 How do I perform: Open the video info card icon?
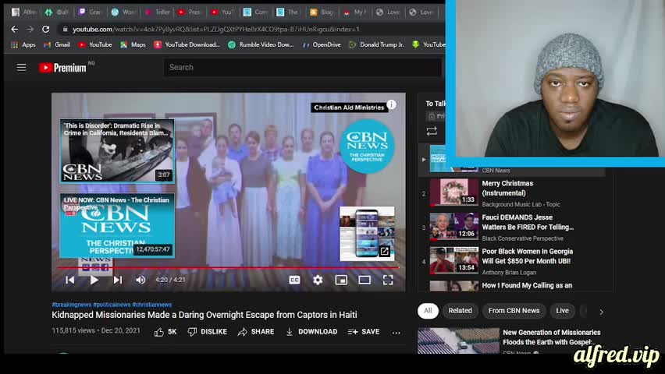392,104
